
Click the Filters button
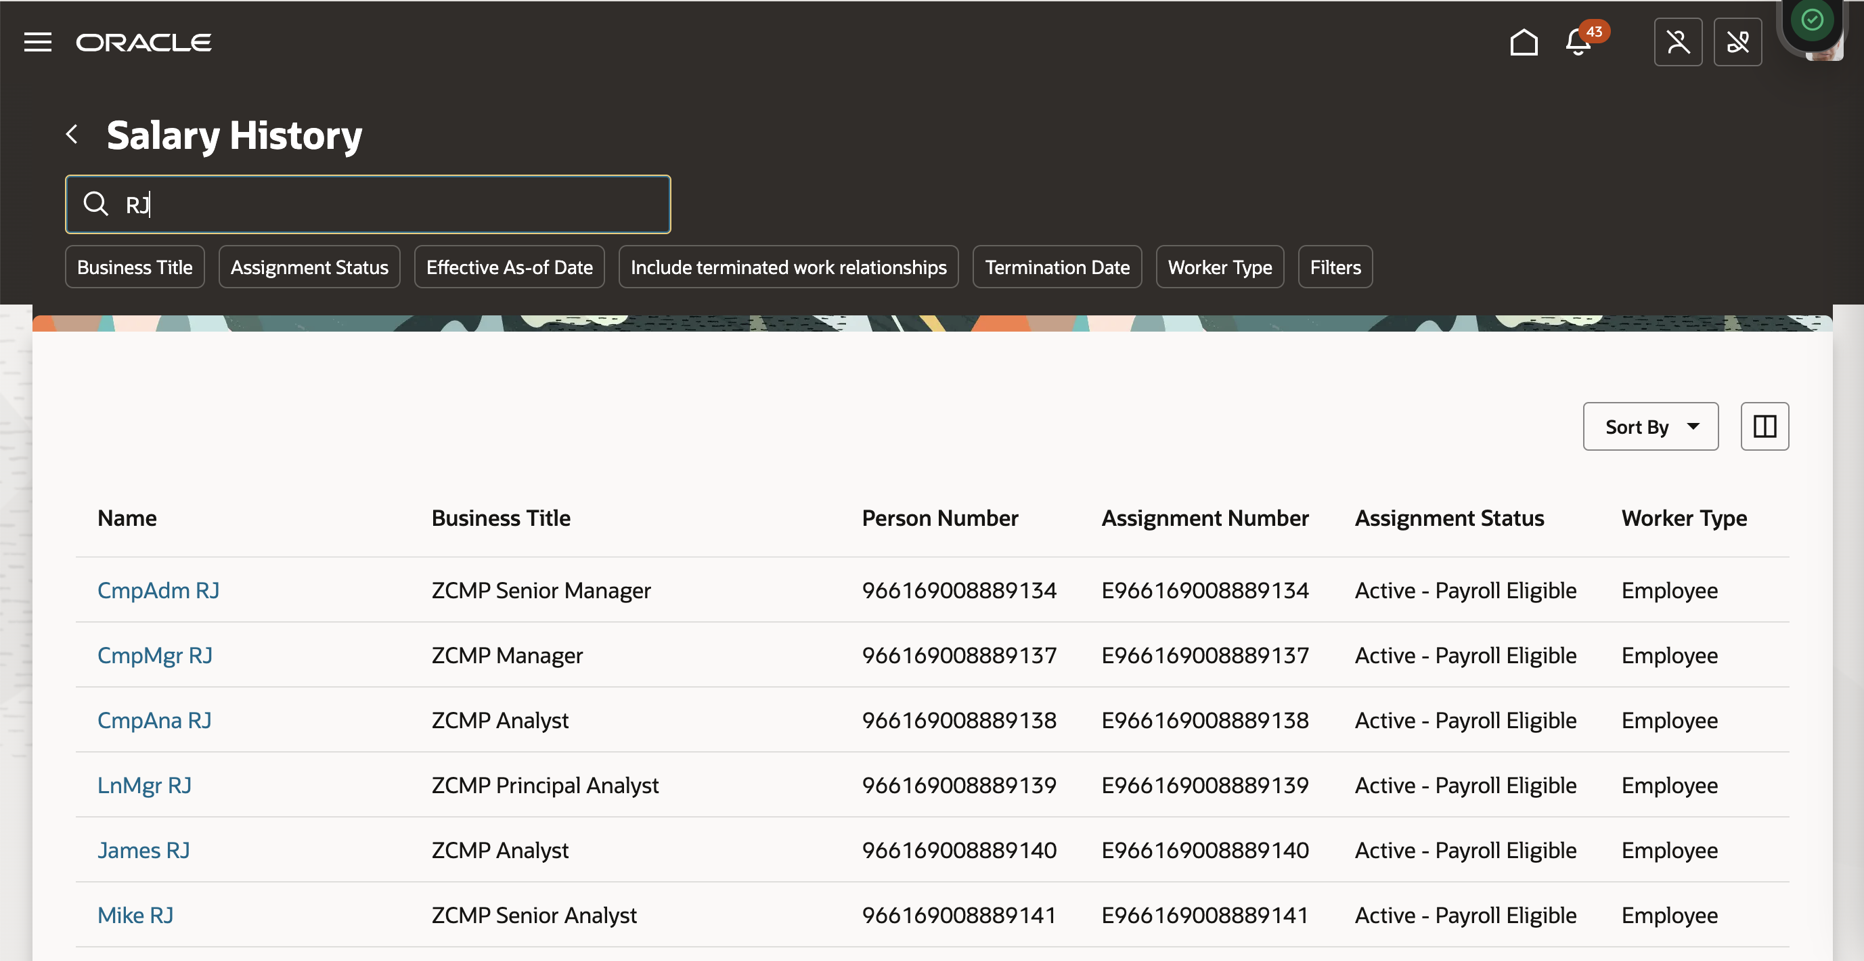tap(1335, 266)
